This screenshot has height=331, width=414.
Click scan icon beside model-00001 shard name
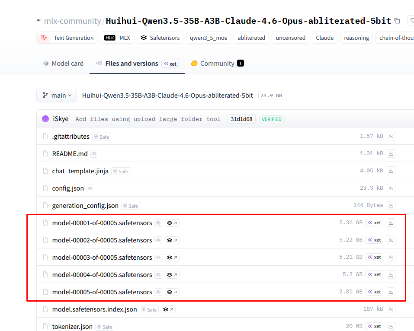[x=158, y=223]
